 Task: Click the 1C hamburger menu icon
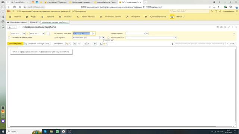[x=13, y=12]
